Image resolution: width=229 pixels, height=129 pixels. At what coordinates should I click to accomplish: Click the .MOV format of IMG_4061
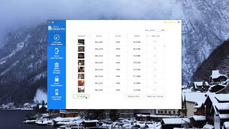tap(118, 42)
